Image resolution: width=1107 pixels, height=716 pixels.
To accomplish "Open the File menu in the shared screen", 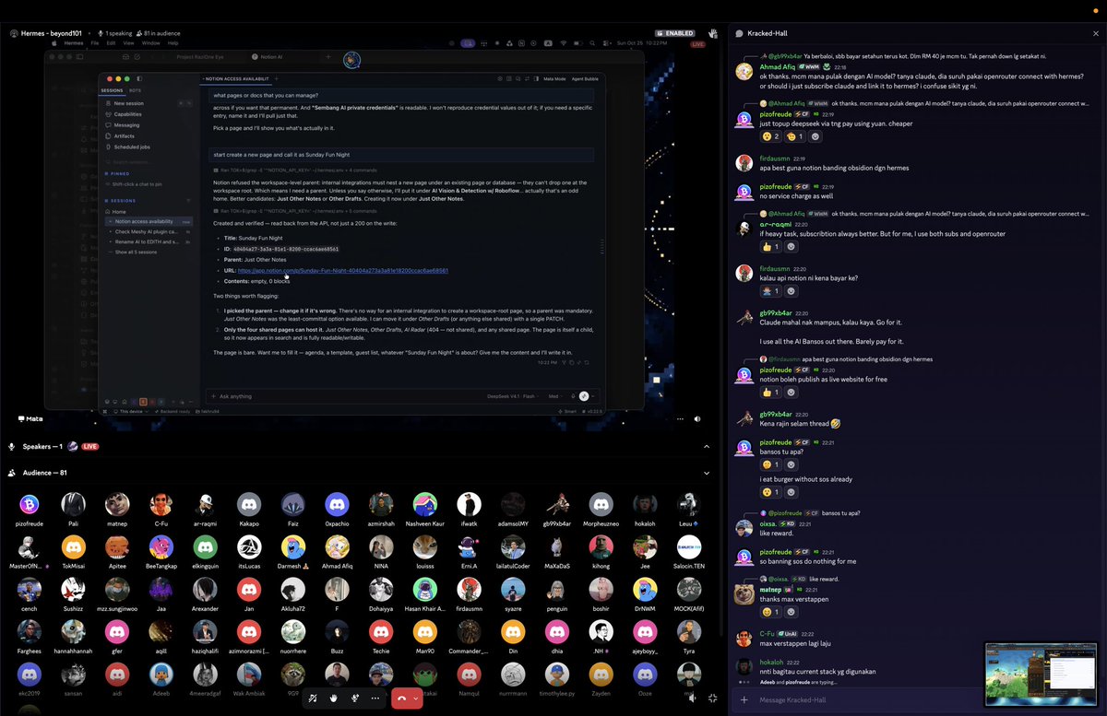I will tap(95, 43).
